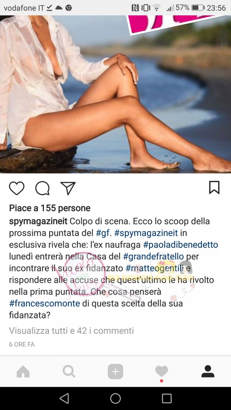Open spymagazineit username in caption
This screenshot has width=231, height=410.
pyautogui.click(x=38, y=221)
